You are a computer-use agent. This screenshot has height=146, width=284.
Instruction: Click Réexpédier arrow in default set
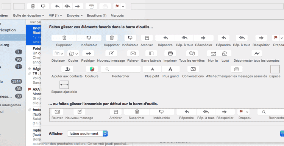pyautogui.click(x=225, y=112)
